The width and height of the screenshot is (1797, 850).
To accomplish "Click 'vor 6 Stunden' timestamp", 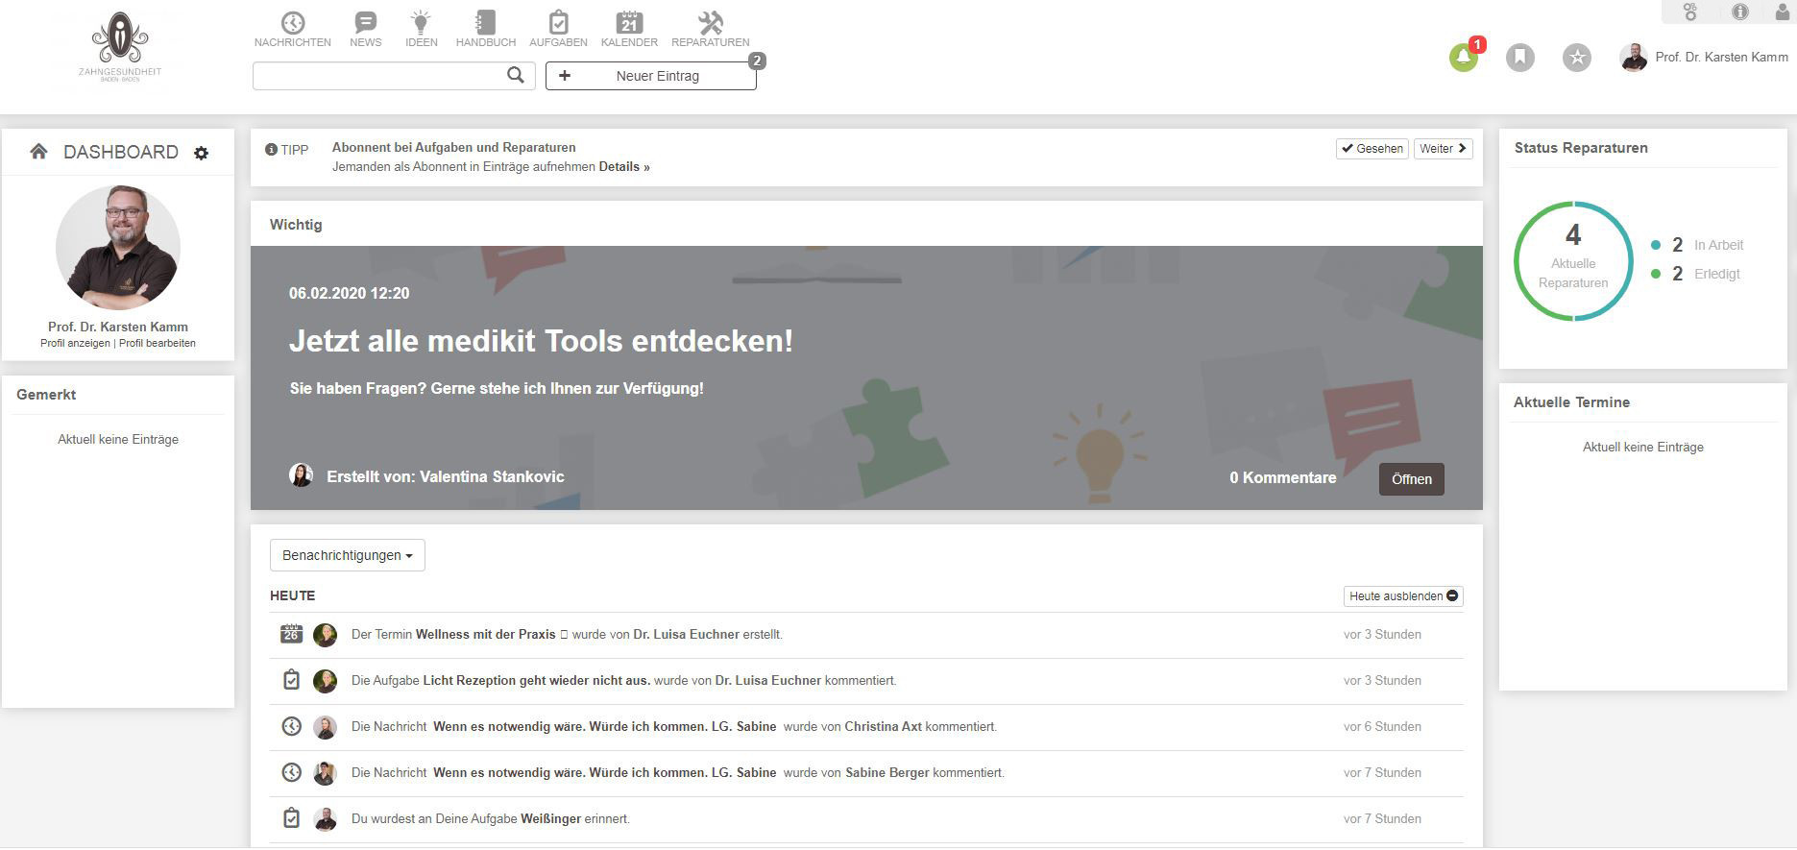I will point(1382,727).
